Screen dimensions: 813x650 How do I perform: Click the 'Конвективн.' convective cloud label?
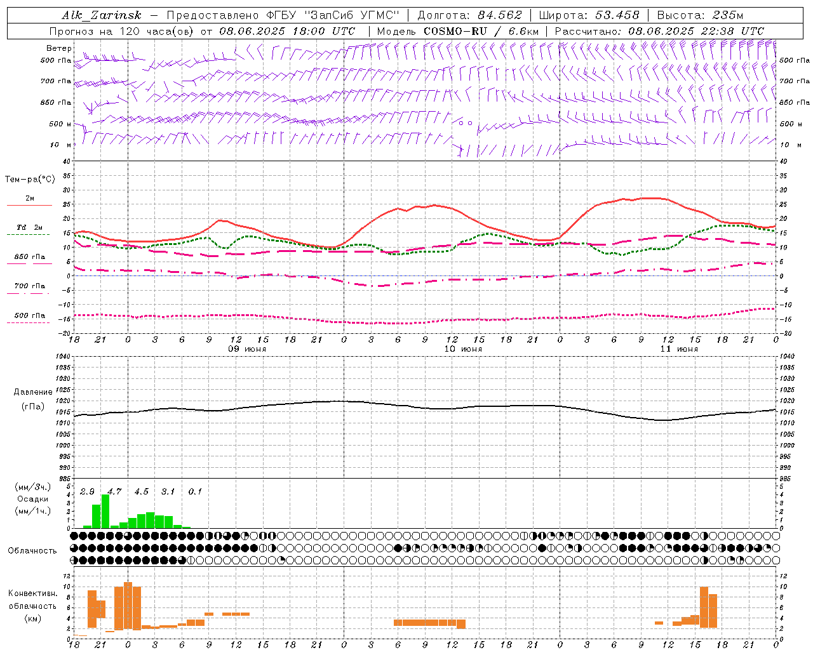32,594
